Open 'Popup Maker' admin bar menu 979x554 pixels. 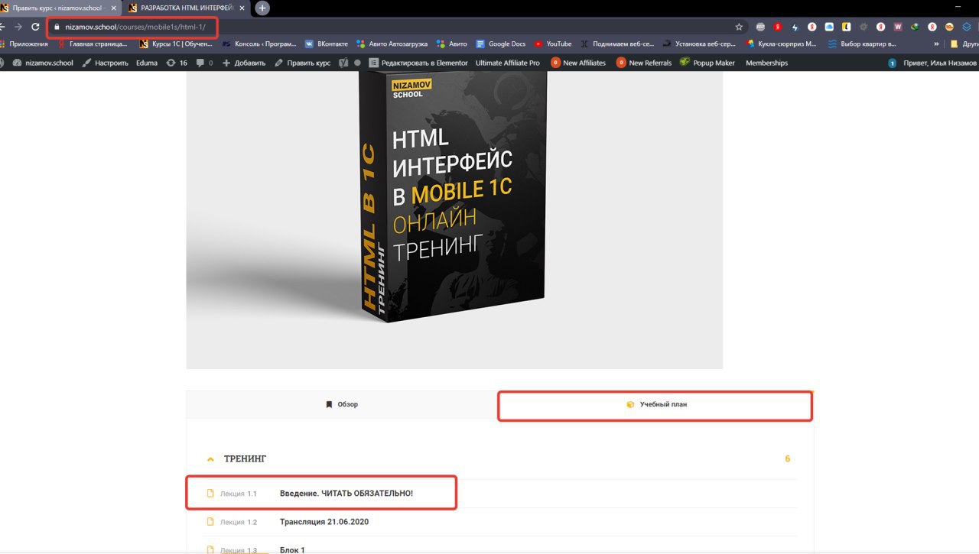pos(707,63)
